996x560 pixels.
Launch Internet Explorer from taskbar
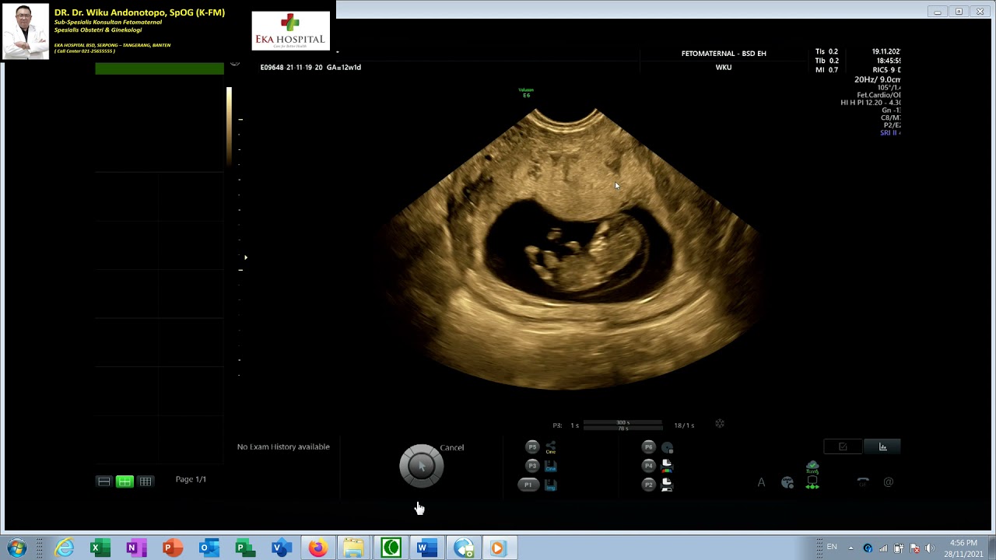[65, 548]
